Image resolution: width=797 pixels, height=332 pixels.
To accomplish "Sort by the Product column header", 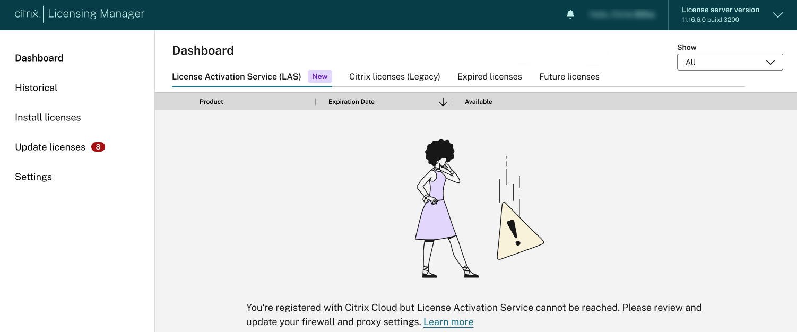I will [x=211, y=102].
